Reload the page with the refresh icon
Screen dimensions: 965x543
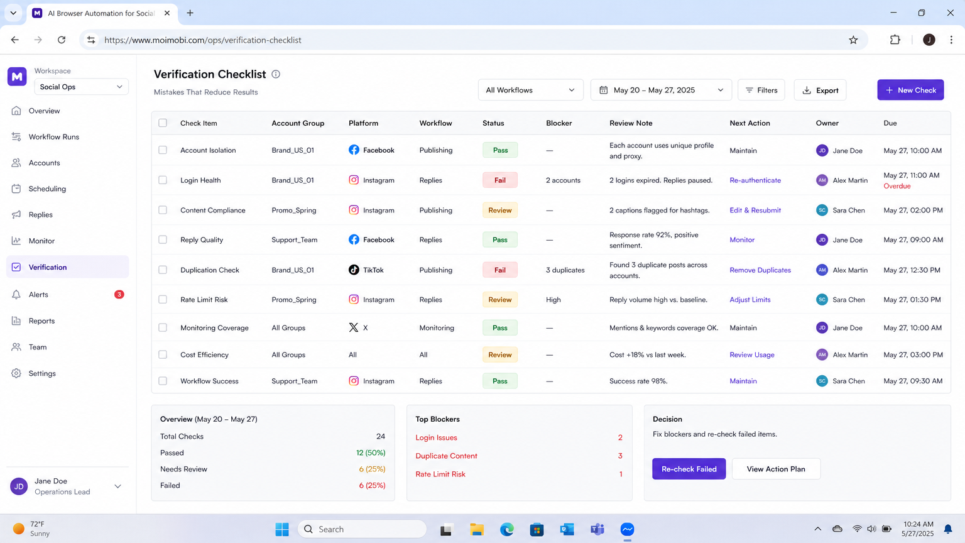[x=62, y=40]
